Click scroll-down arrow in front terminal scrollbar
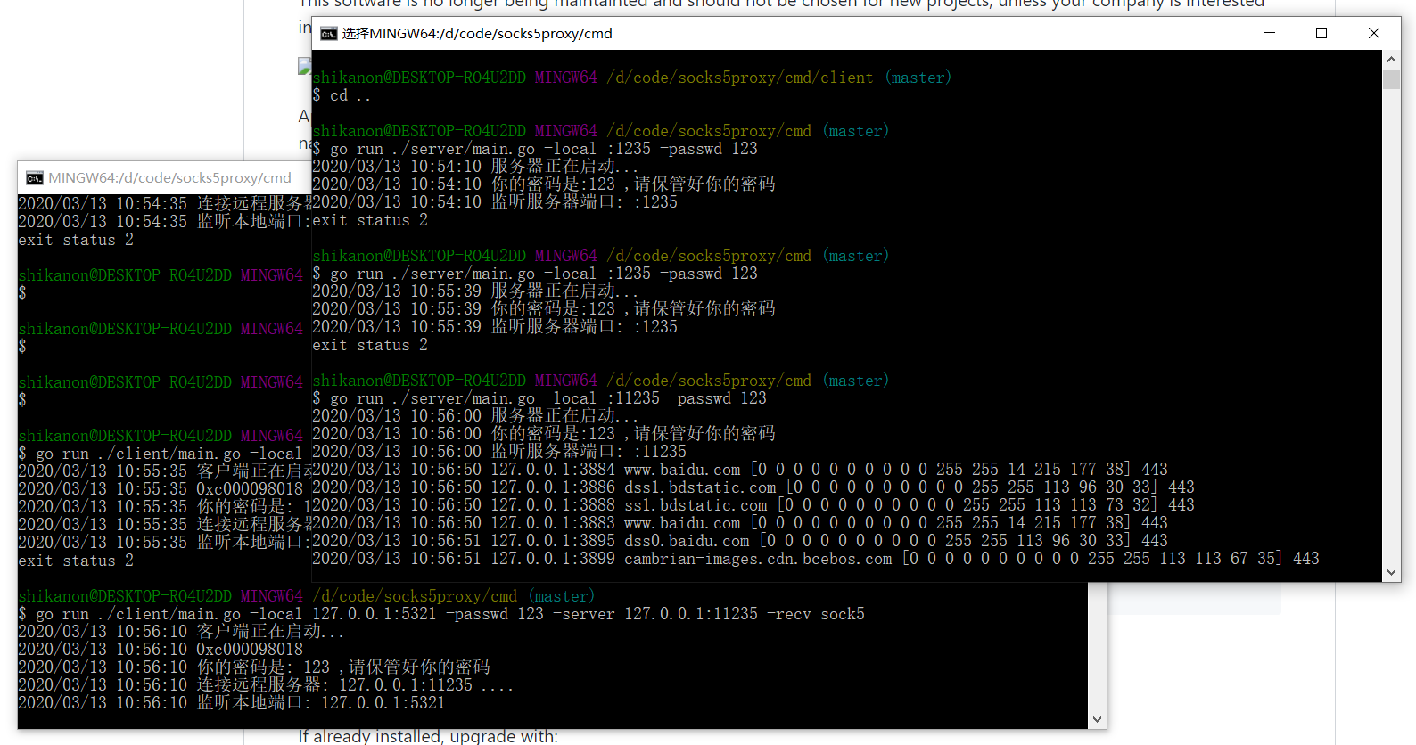This screenshot has width=1416, height=745. pos(1391,573)
